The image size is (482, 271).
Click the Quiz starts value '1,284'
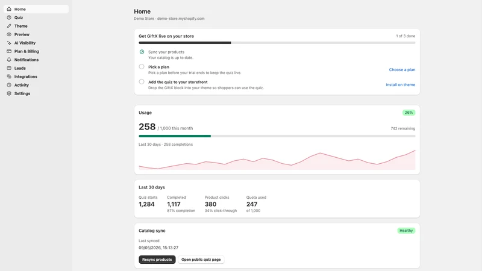click(146, 204)
